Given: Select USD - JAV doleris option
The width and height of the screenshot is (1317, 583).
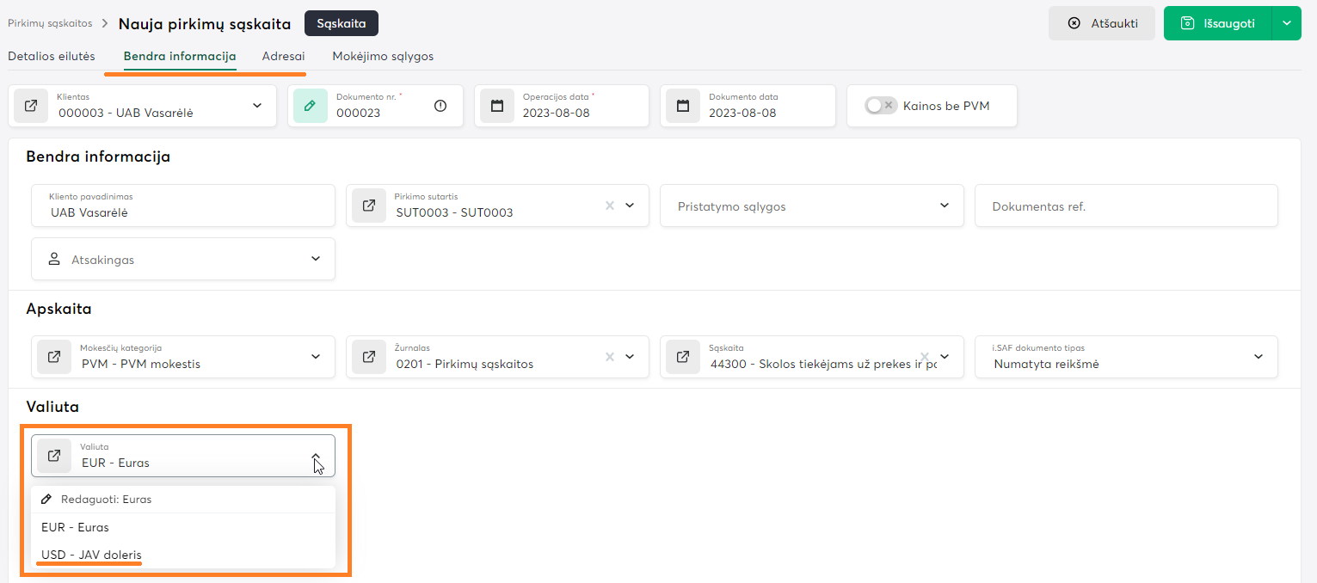Looking at the screenshot, I should [91, 555].
